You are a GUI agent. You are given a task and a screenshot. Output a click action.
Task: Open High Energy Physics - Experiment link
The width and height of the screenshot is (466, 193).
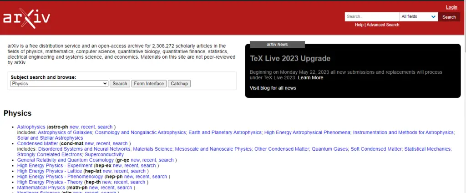coord(55,166)
